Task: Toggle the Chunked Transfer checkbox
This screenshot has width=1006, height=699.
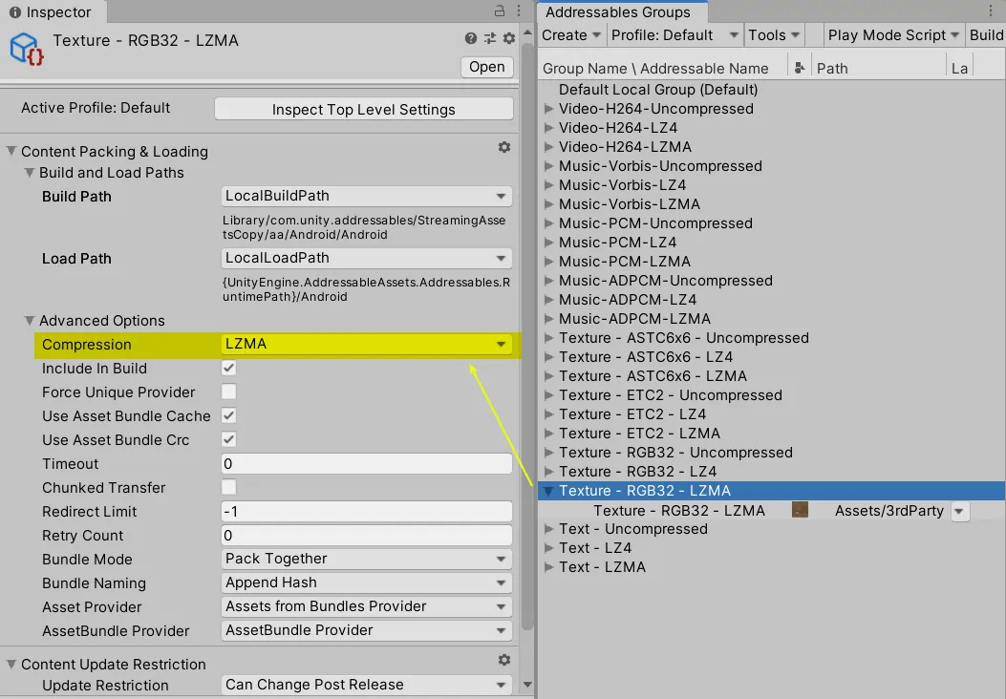Action: click(x=229, y=487)
